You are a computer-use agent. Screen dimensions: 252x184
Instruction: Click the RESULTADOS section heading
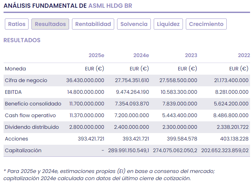pos(22,40)
